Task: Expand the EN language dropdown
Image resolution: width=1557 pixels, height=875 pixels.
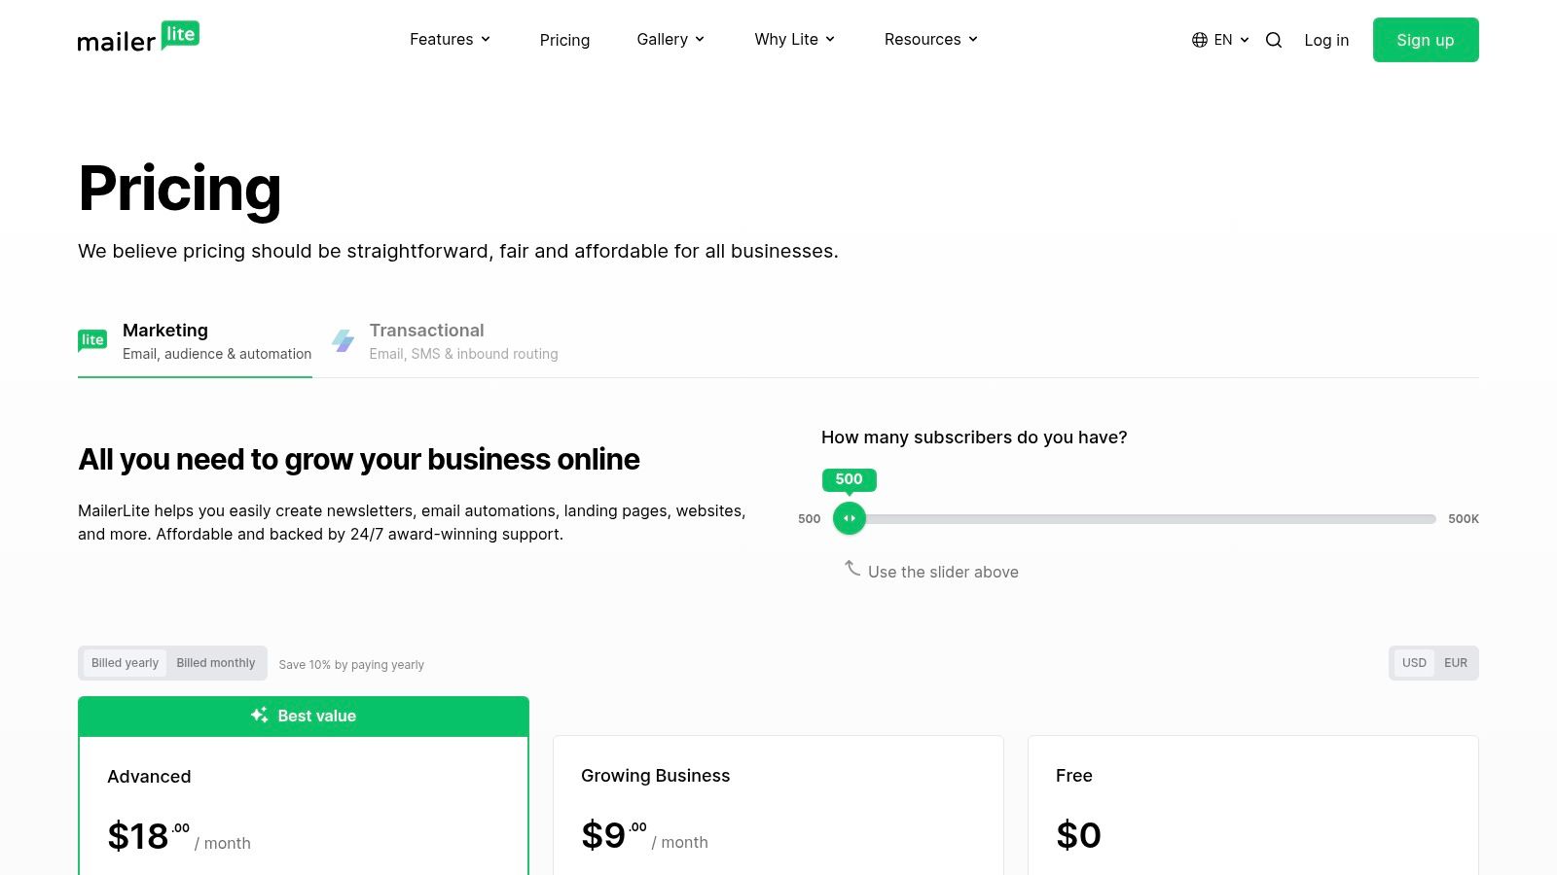Action: click(1222, 40)
